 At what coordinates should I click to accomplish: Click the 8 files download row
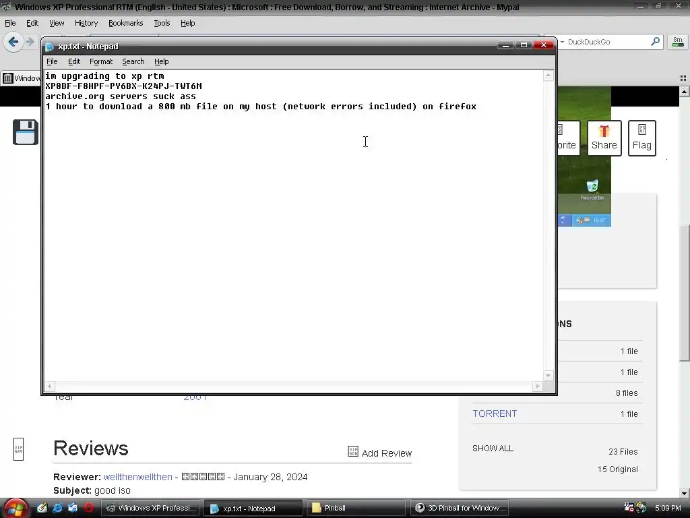599,393
